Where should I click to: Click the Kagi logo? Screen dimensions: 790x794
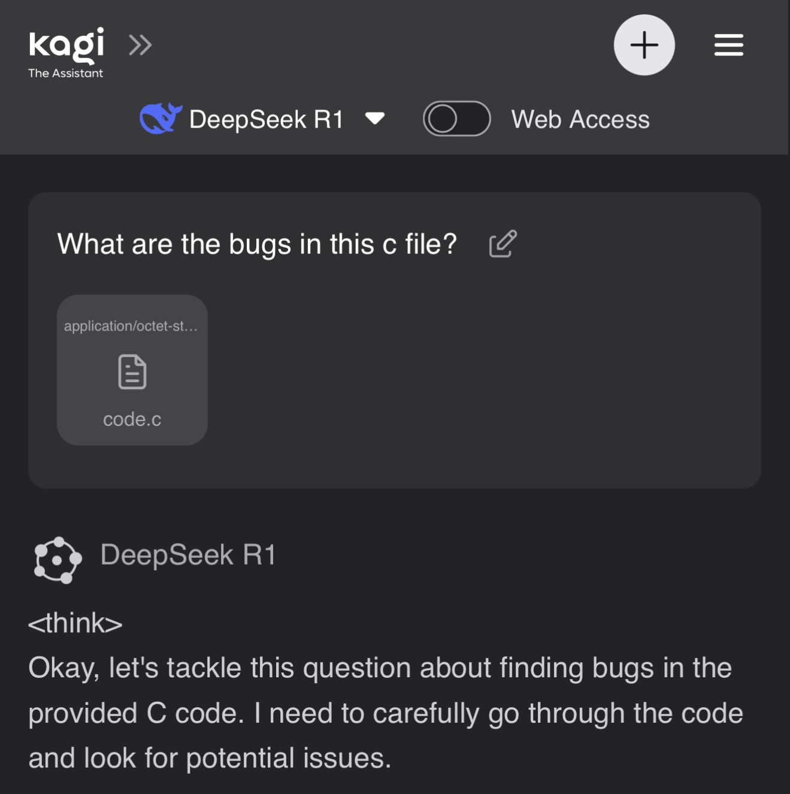[x=66, y=45]
